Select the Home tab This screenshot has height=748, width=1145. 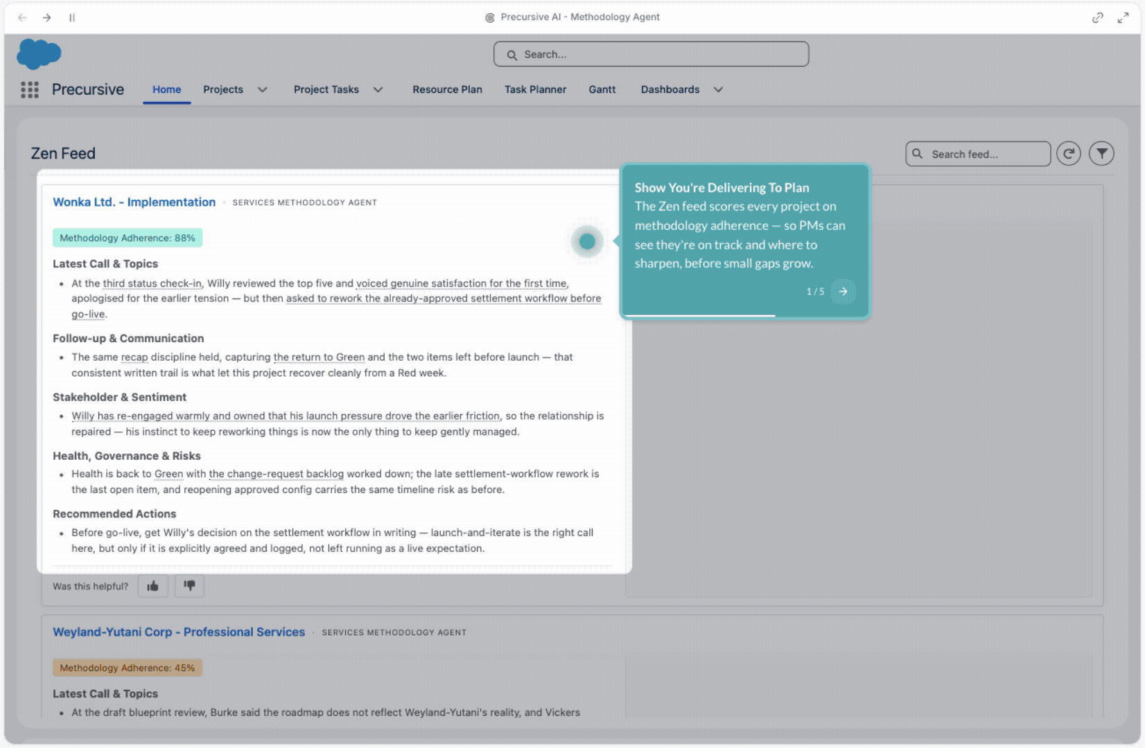[166, 89]
